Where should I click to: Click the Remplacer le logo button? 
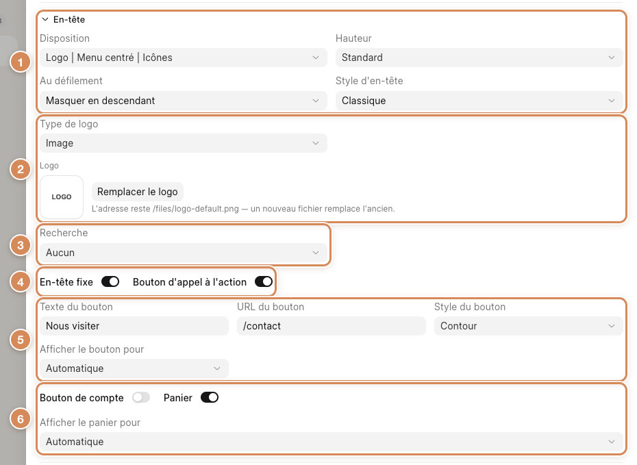137,192
